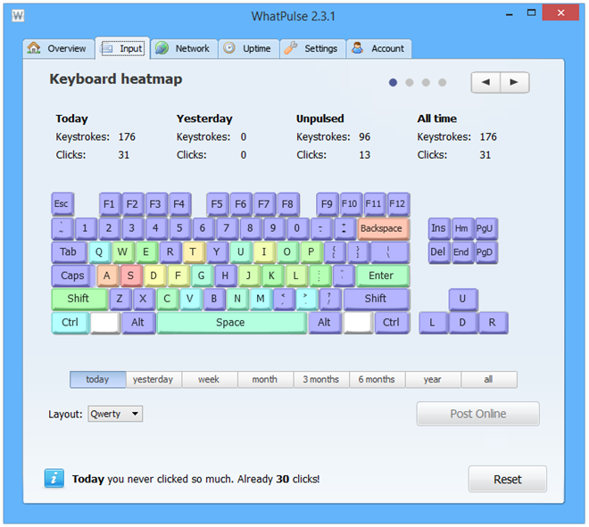This screenshot has height=527, width=589.
Task: Go to the Uptime tab
Action: tap(249, 48)
